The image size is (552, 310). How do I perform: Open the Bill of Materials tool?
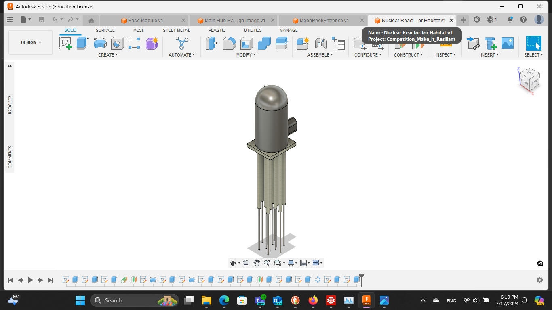pos(338,43)
